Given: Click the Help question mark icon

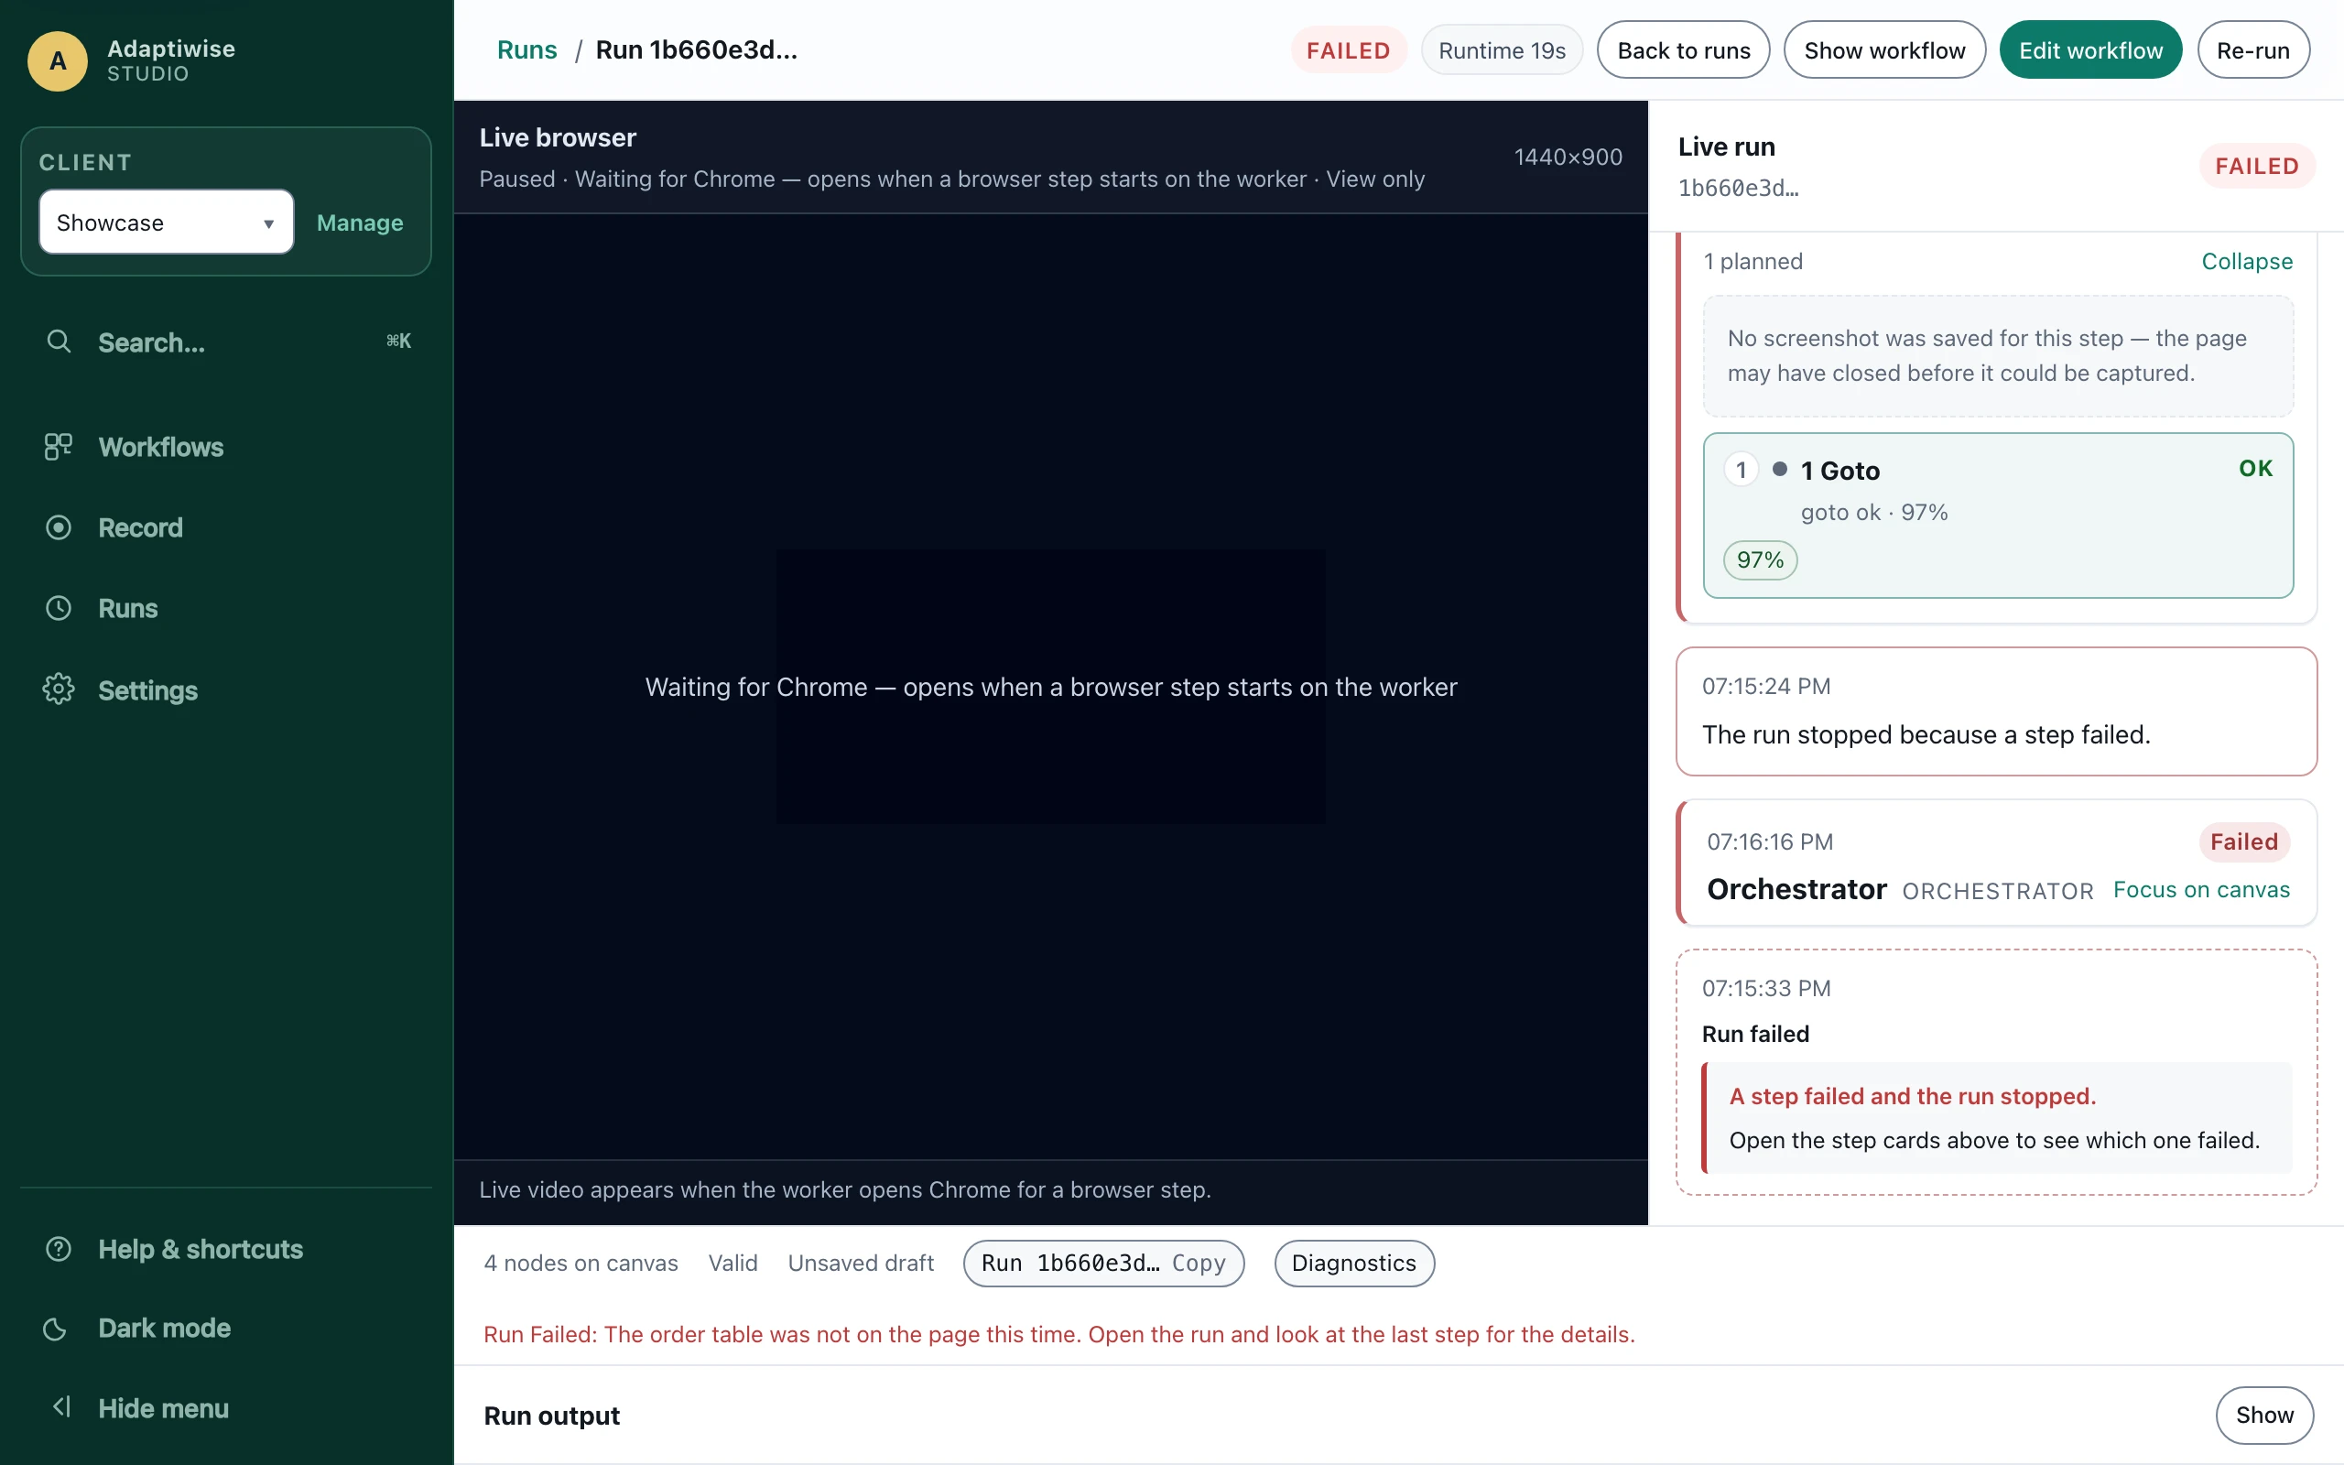Looking at the screenshot, I should (58, 1249).
